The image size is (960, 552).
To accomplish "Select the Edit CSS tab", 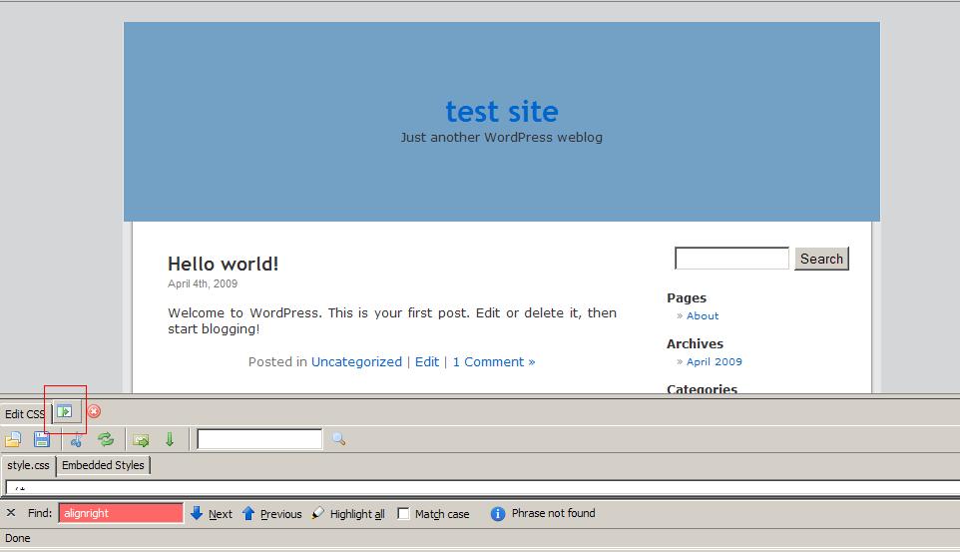I will click(x=25, y=414).
